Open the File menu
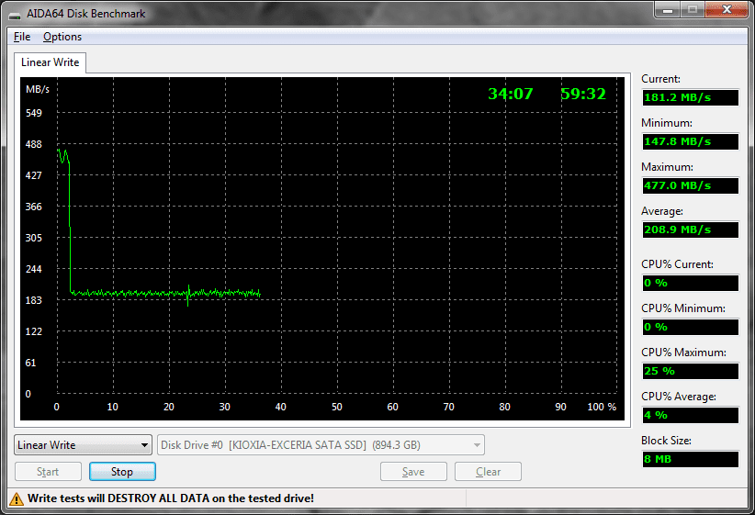Image resolution: width=755 pixels, height=515 pixels. pyautogui.click(x=22, y=37)
